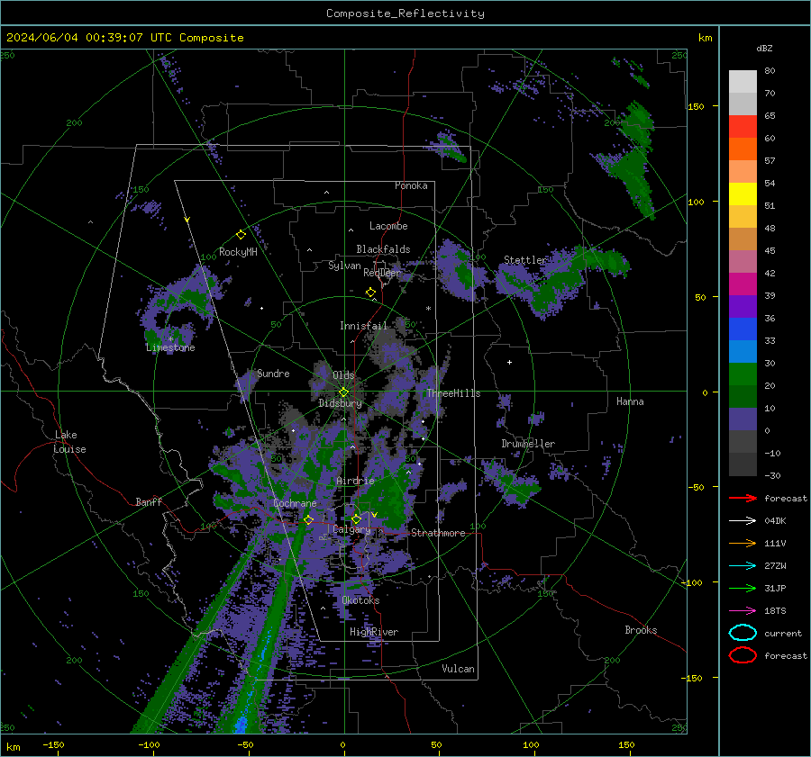This screenshot has height=757, width=811.
Task: Click the current legend label
Action: click(783, 633)
